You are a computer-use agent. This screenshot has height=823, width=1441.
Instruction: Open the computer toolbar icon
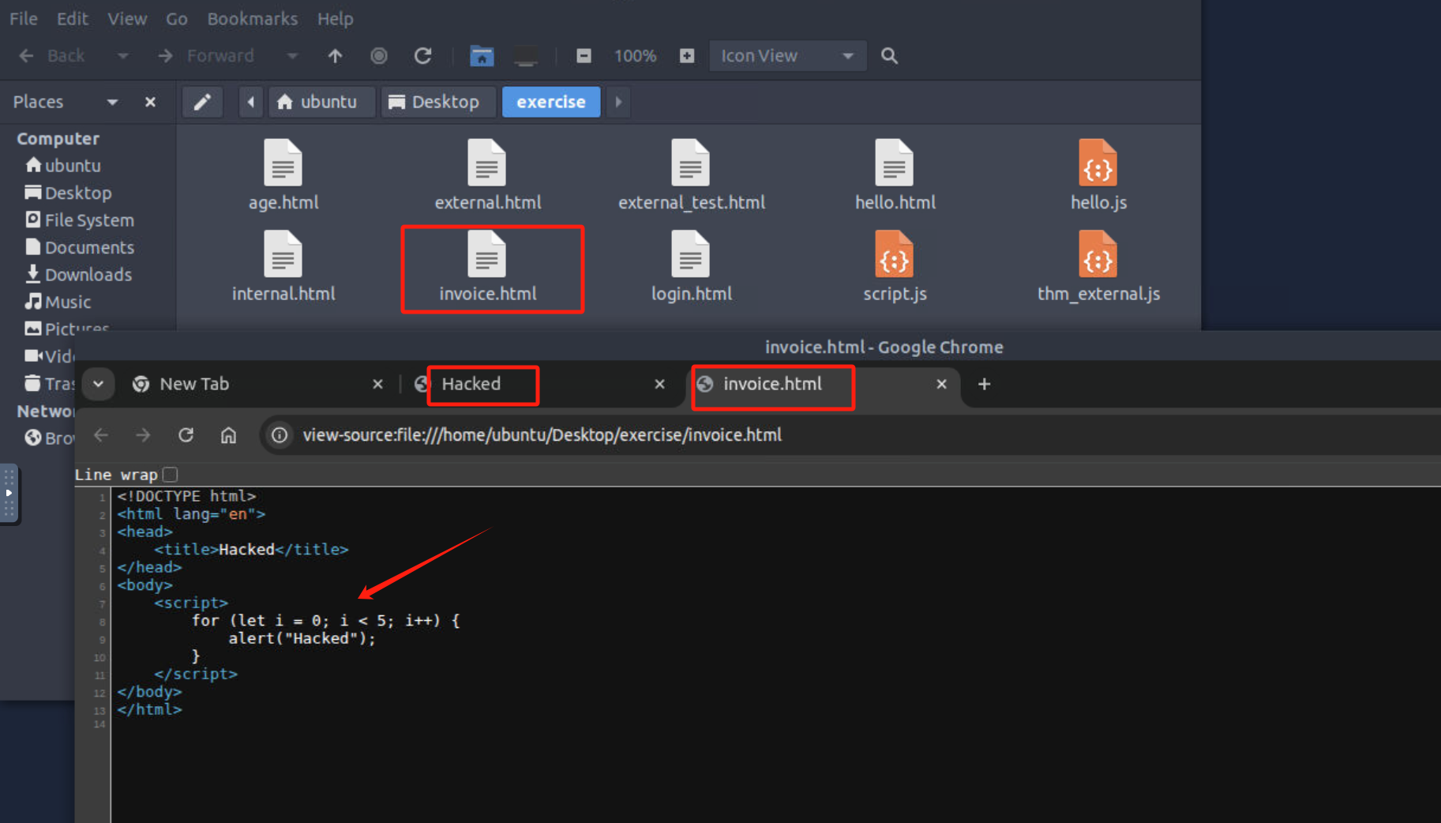pyautogui.click(x=526, y=56)
